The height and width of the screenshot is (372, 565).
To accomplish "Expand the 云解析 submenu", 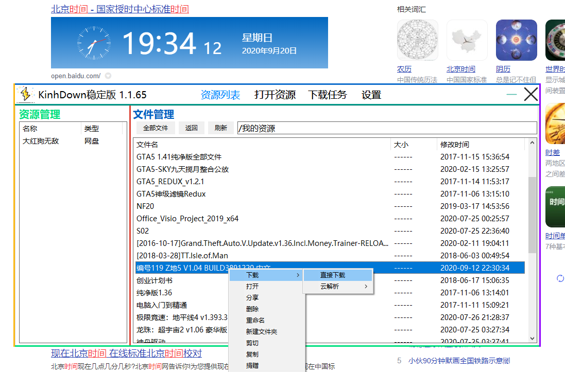I will 338,287.
